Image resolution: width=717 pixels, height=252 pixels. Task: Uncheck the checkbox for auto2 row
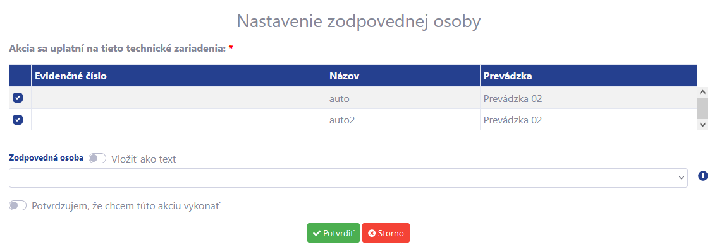(17, 120)
